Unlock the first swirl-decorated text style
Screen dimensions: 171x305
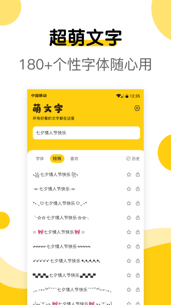coord(137,175)
